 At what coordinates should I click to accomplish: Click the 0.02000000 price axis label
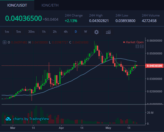(155, 91)
